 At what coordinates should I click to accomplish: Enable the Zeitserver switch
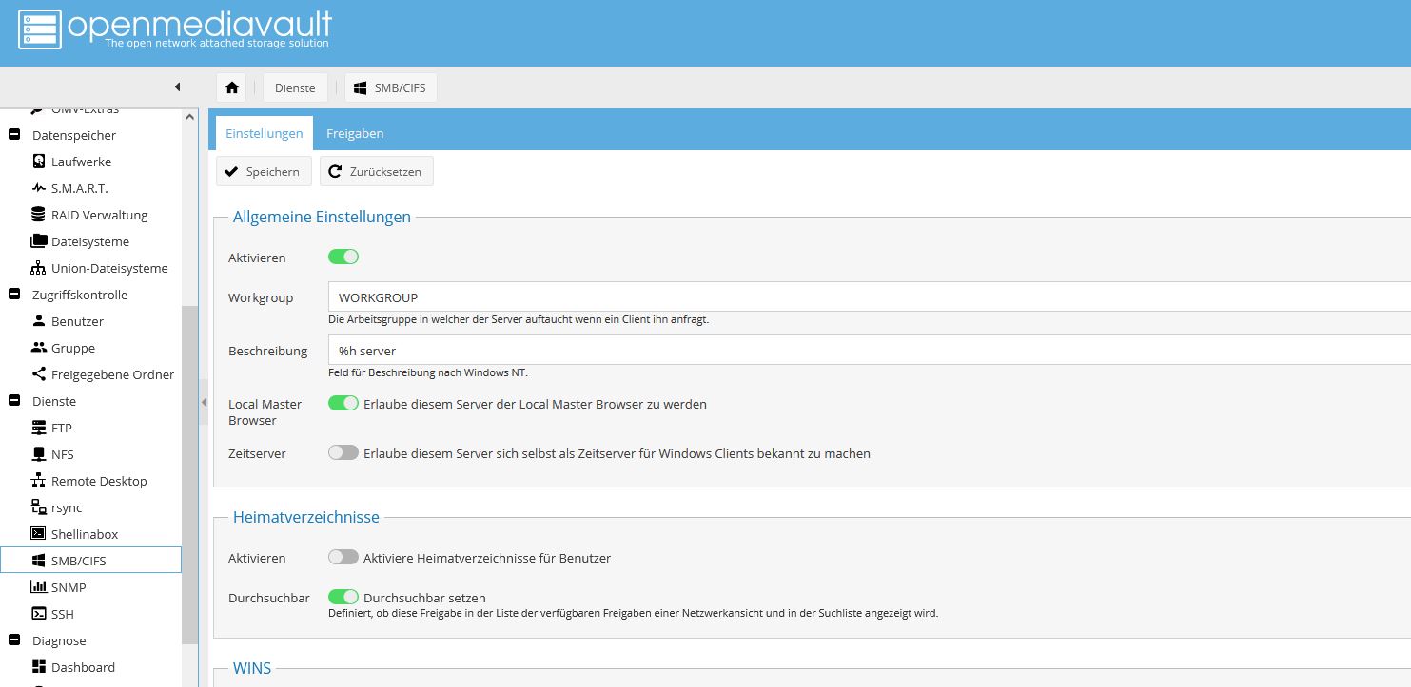(343, 452)
